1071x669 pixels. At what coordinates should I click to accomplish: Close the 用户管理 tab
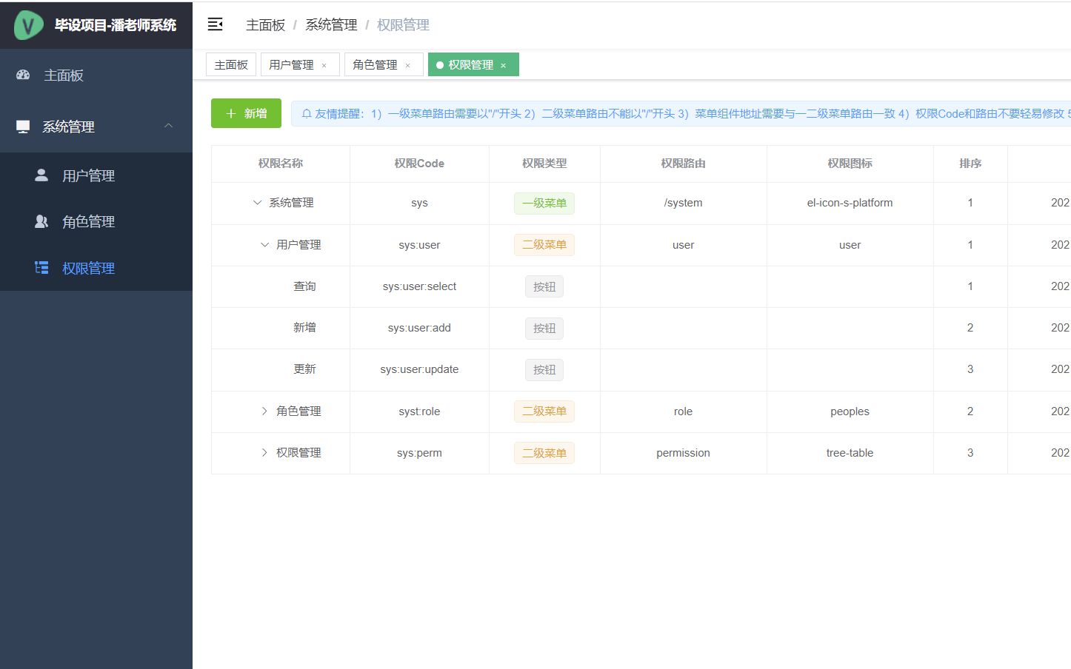[x=324, y=66]
